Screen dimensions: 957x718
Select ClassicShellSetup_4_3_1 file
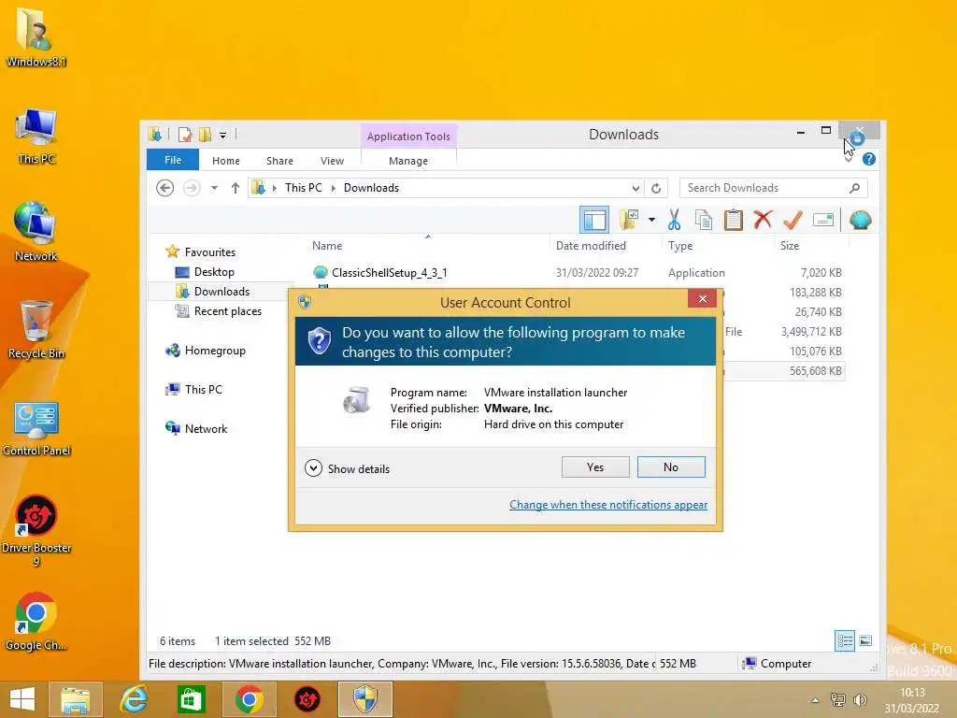[390, 272]
